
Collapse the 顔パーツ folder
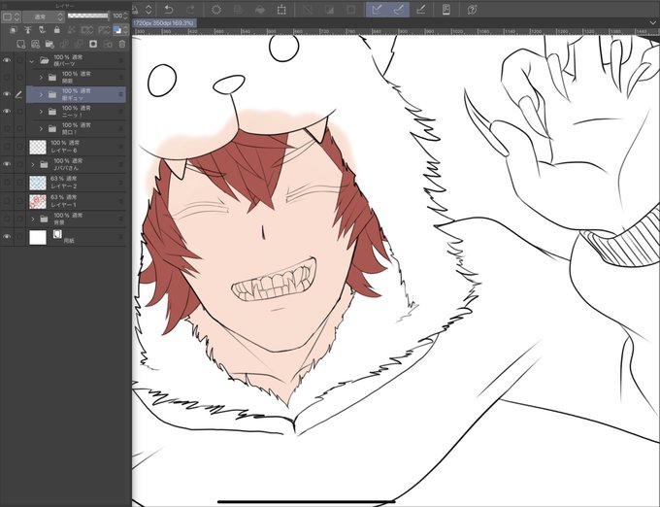click(x=32, y=61)
